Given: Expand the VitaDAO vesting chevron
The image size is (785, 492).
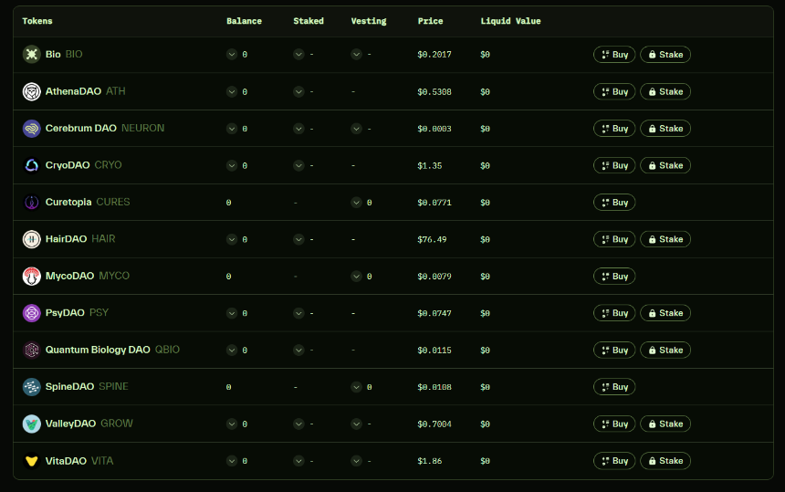Looking at the screenshot, I should click(x=356, y=461).
